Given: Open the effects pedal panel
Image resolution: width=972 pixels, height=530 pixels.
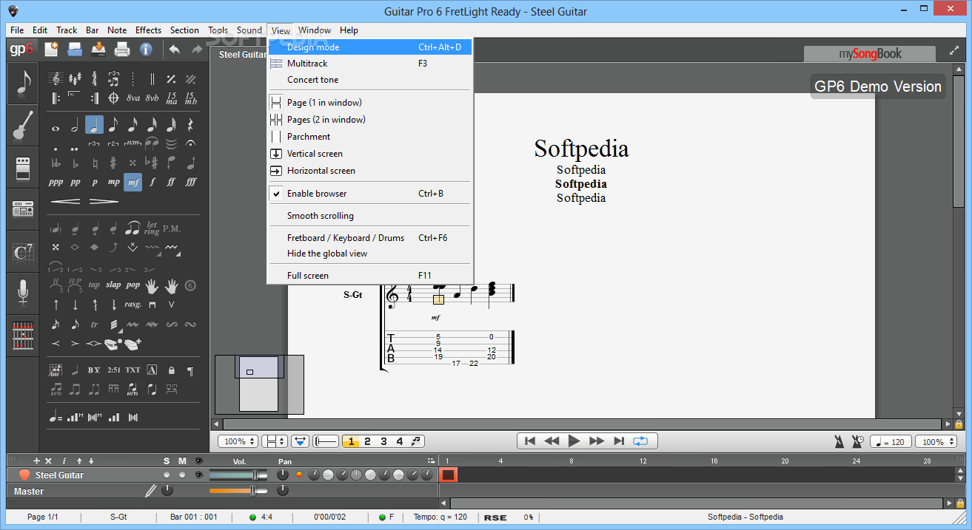Looking at the screenshot, I should click(23, 168).
